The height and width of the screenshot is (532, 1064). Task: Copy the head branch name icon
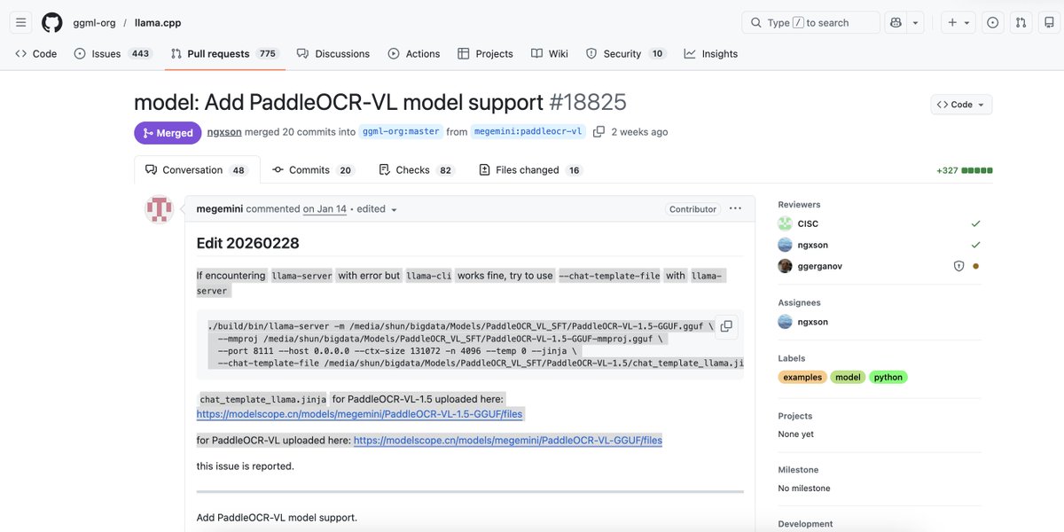tap(598, 131)
